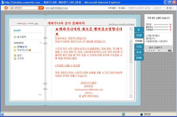Image resolution: width=177 pixels, height=117 pixels.
Task: Open 스크랩 게시물 scrapped posts
Action: [x=153, y=36]
